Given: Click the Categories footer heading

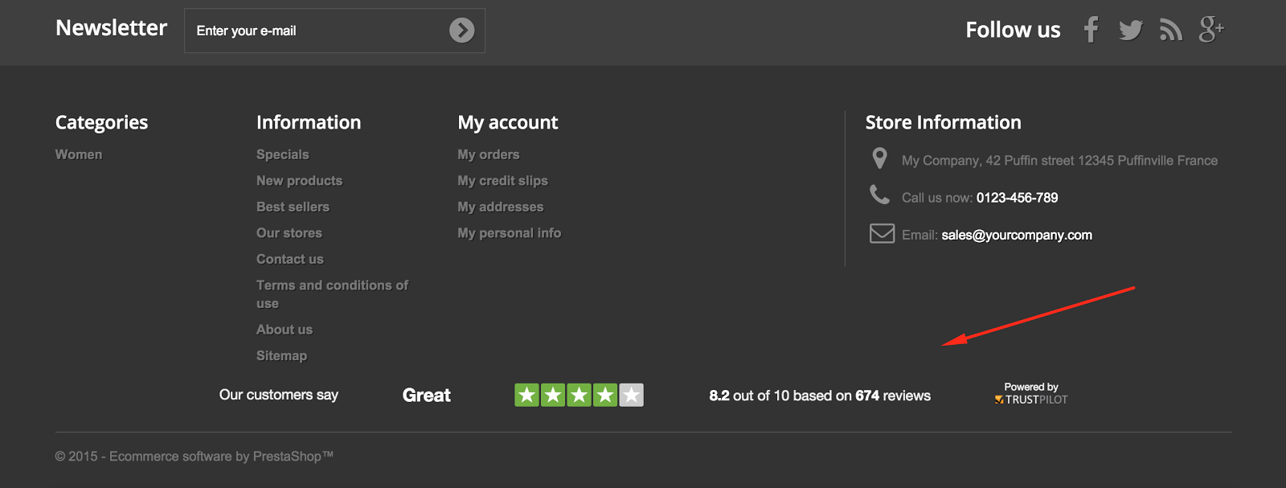Looking at the screenshot, I should [x=102, y=122].
